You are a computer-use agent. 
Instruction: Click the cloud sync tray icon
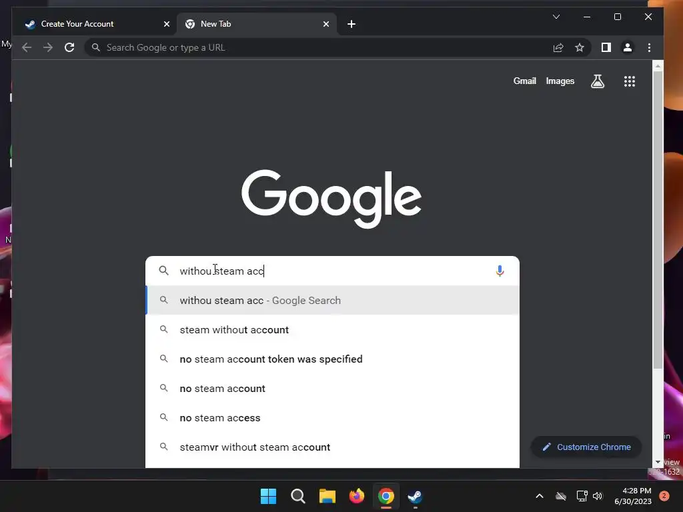(560, 496)
